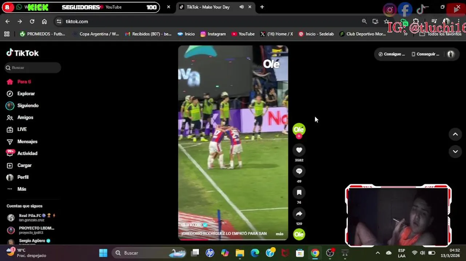Open a new browser tab with the plus
The height and width of the screenshot is (261, 466).
coord(262,7)
